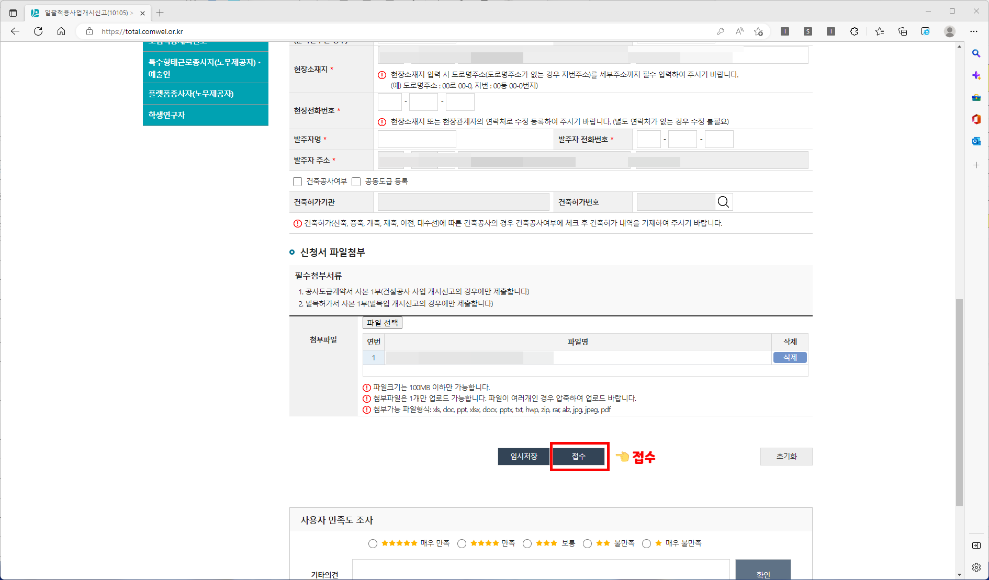
Task: Click the 발주자 주소 address field
Action: point(593,160)
